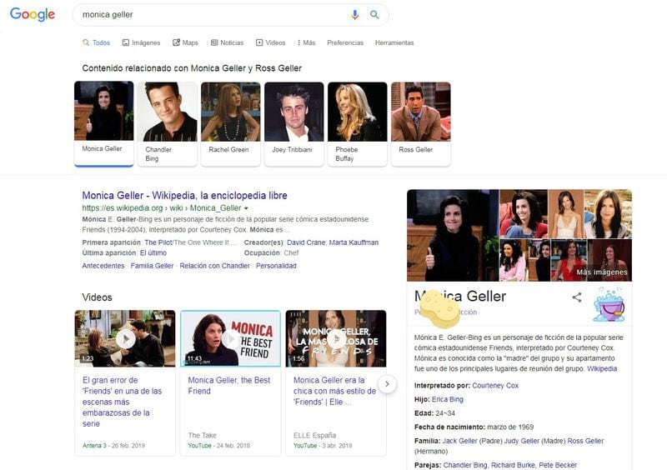This screenshot has height=470, width=667.
Task: Switch to the Maps tab
Action: coord(185,42)
